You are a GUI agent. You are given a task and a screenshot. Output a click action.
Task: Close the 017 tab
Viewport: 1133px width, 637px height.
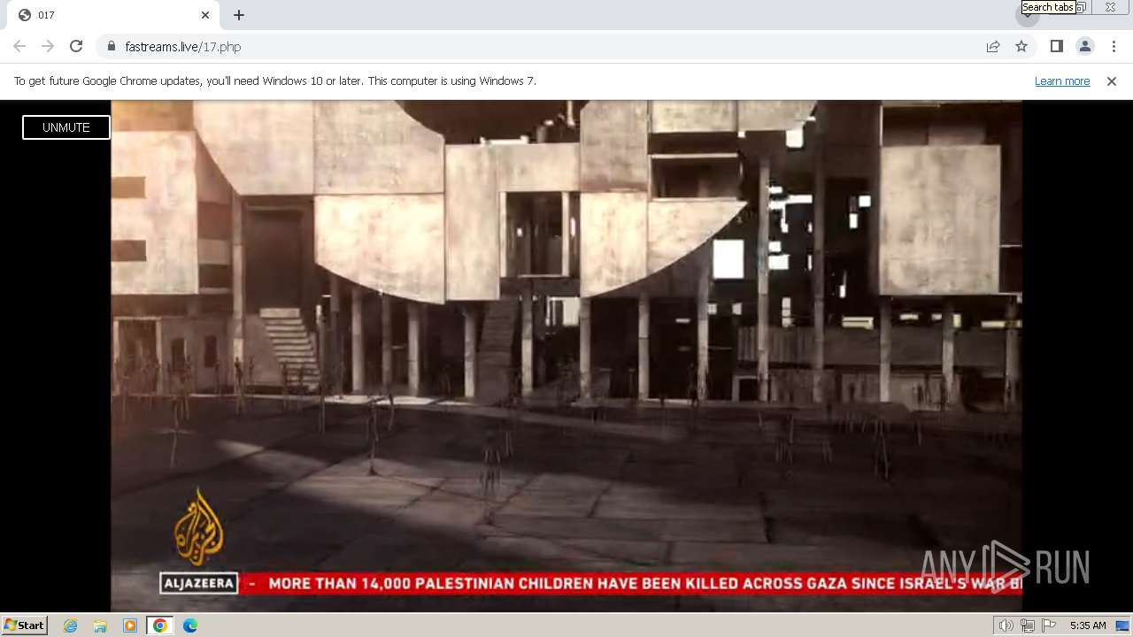pos(205,15)
